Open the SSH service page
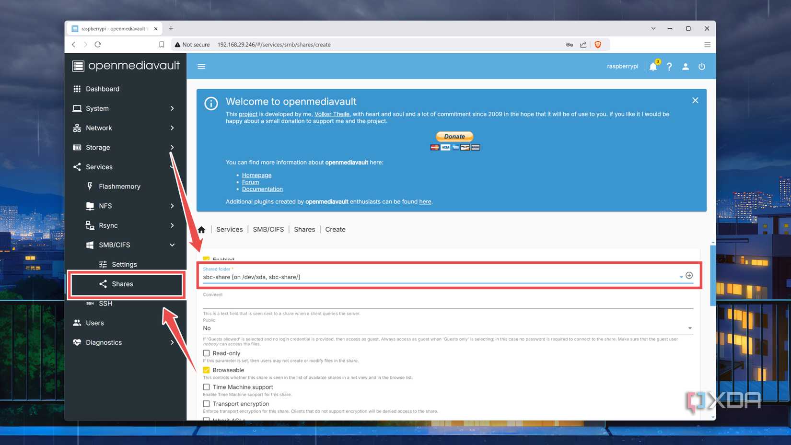This screenshot has width=791, height=445. pyautogui.click(x=126, y=304)
